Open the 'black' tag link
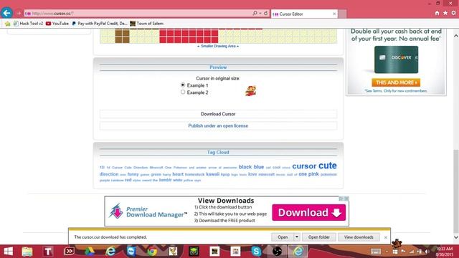 [x=245, y=167]
